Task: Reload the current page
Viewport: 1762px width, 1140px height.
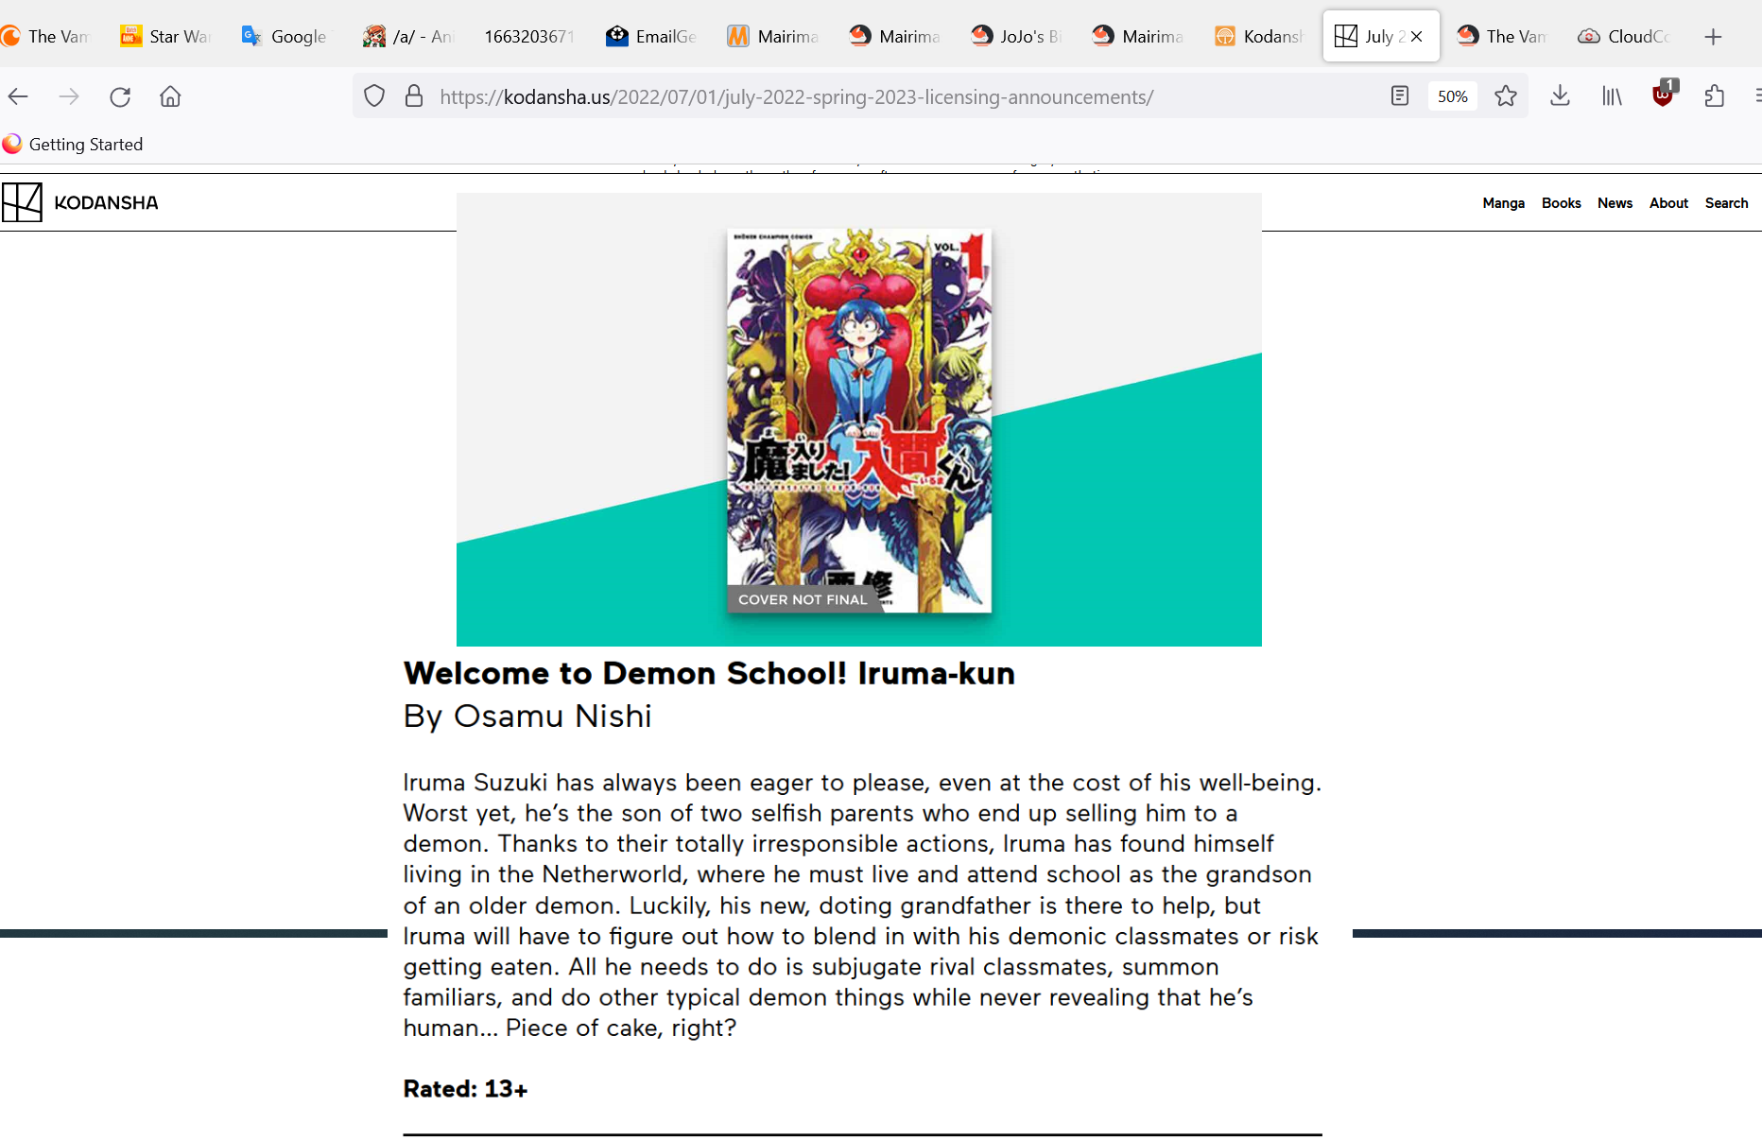Action: click(120, 96)
